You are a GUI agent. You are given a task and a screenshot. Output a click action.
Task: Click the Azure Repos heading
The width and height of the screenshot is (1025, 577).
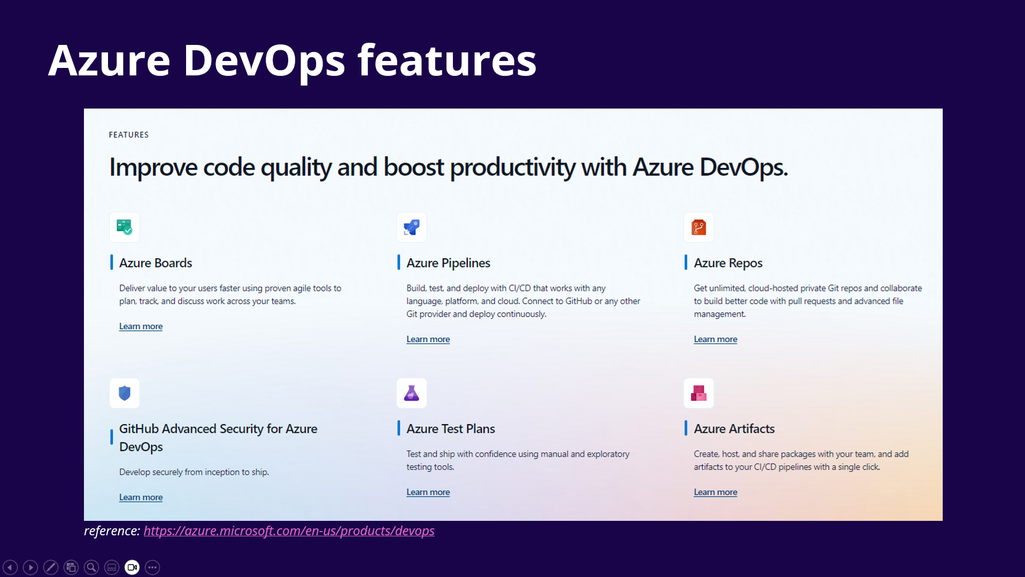click(728, 263)
